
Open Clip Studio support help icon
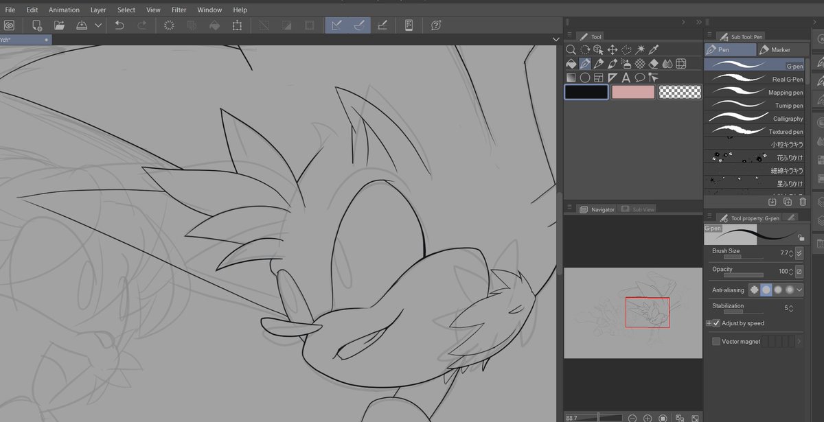pos(436,25)
